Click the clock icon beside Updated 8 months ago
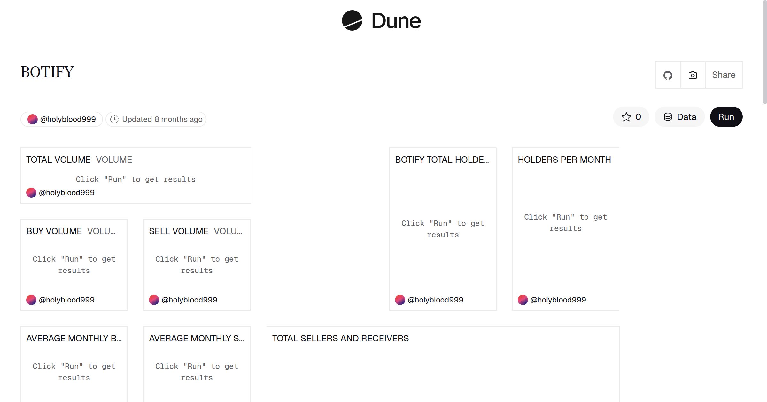The width and height of the screenshot is (767, 402). 114,119
